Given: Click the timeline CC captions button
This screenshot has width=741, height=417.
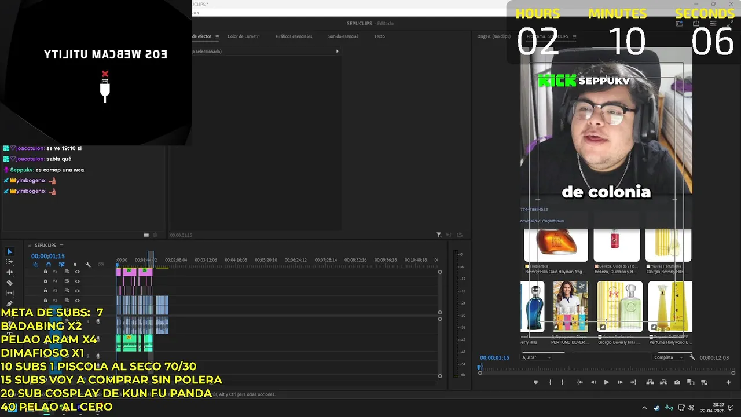Looking at the screenshot, I should point(101,265).
